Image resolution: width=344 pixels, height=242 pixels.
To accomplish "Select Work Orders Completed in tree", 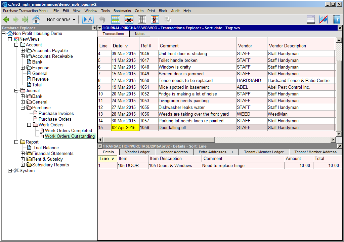I will coord(68,131).
